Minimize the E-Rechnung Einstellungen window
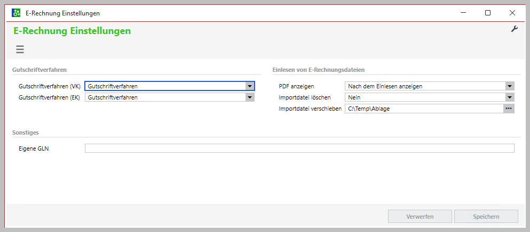Image resolution: width=530 pixels, height=232 pixels. pos(463,13)
